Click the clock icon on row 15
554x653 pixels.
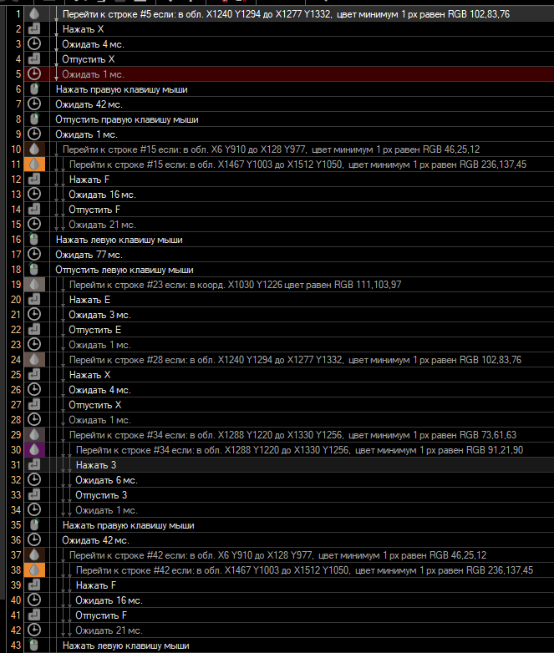34,225
